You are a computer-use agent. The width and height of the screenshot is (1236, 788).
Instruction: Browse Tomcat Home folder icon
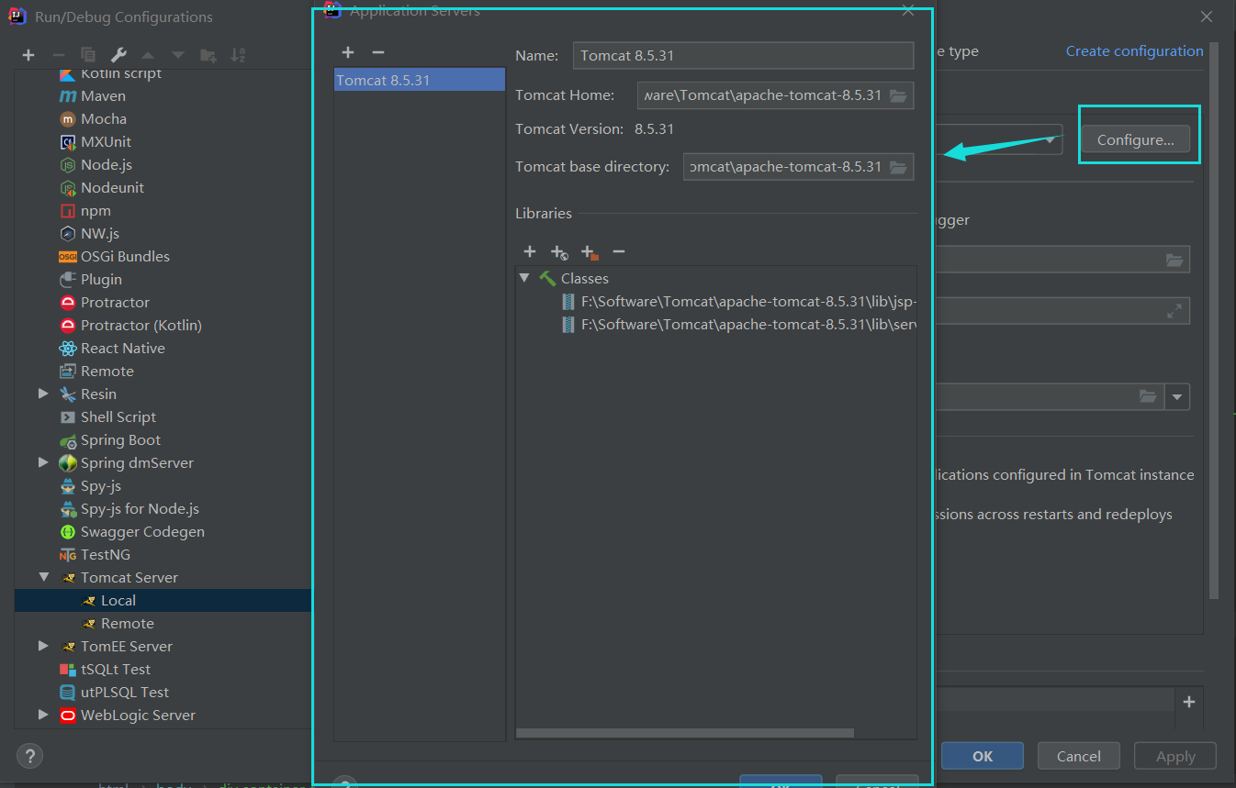click(x=898, y=95)
